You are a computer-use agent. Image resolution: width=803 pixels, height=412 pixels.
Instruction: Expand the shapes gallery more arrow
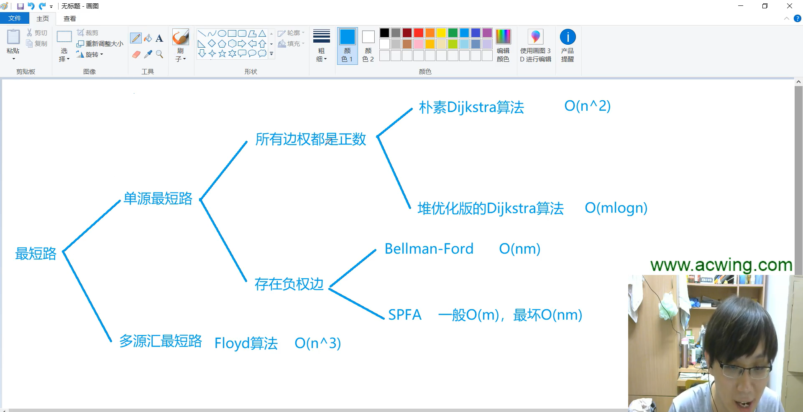pos(271,54)
